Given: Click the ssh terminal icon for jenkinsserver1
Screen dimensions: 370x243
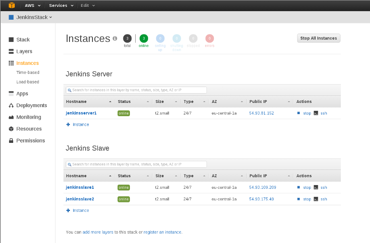Looking at the screenshot, I should coord(316,113).
